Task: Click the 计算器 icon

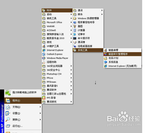Action: tap(75, 30)
